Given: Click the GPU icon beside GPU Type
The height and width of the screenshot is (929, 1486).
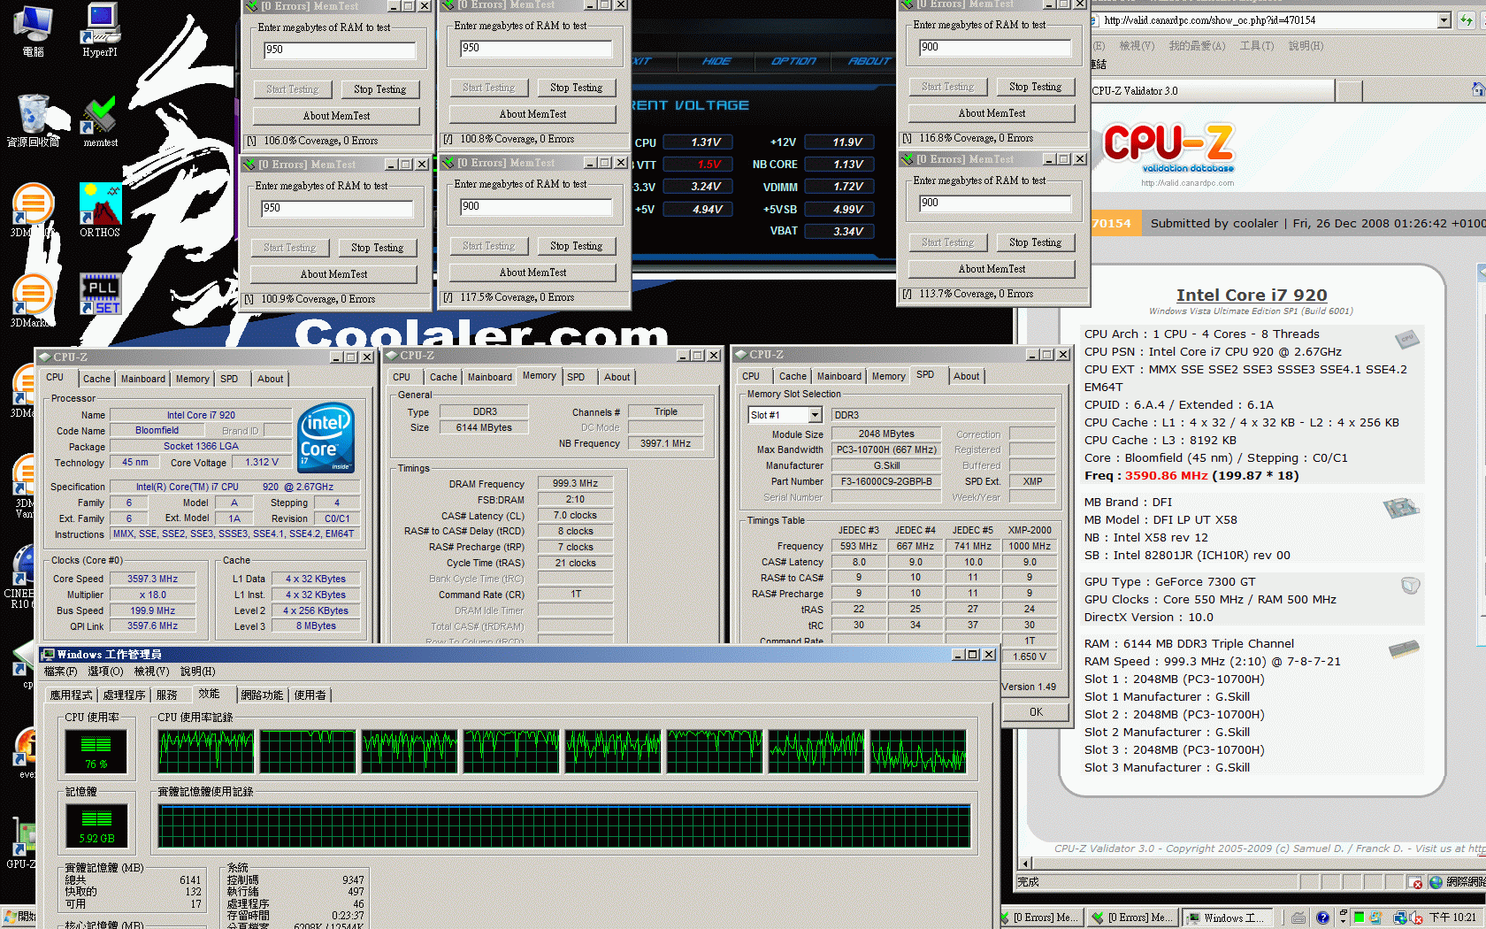Looking at the screenshot, I should click(x=1411, y=585).
